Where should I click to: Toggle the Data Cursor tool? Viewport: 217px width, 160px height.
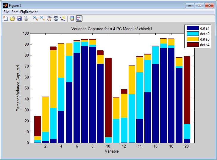[63, 19]
